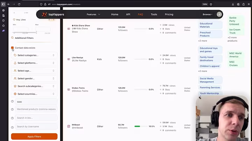The width and height of the screenshot is (252, 141).
Task: Expand the Features menu
Action: click(93, 14)
